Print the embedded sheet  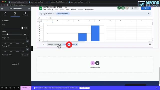pyautogui.click(x=41, y=14)
